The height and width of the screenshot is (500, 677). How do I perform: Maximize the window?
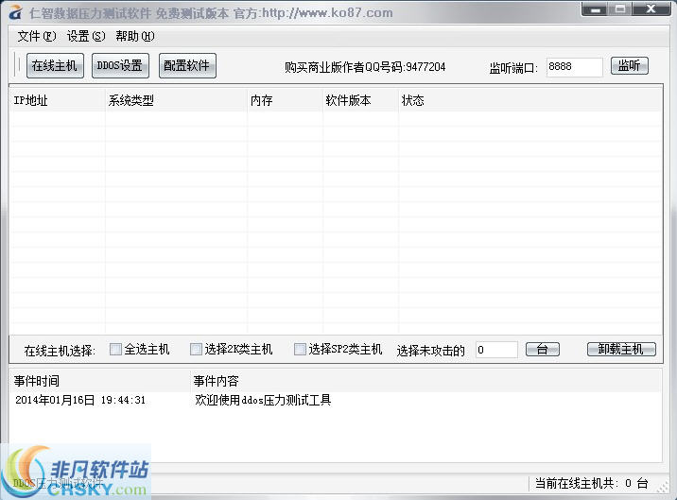pos(620,9)
